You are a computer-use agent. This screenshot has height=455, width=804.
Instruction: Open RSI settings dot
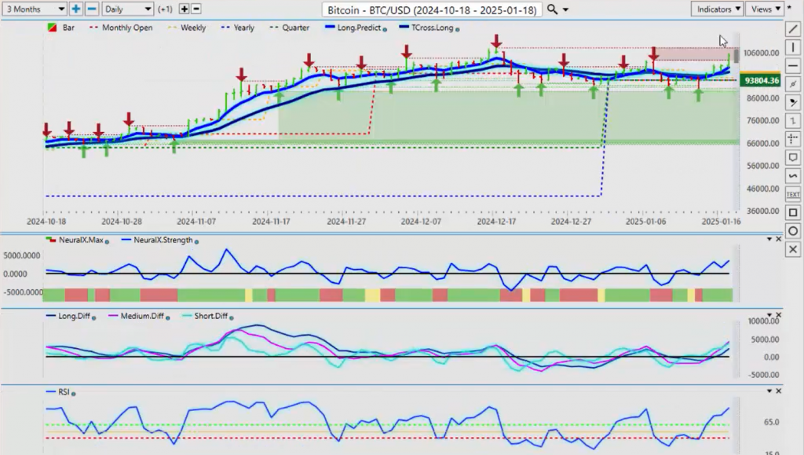[73, 394]
